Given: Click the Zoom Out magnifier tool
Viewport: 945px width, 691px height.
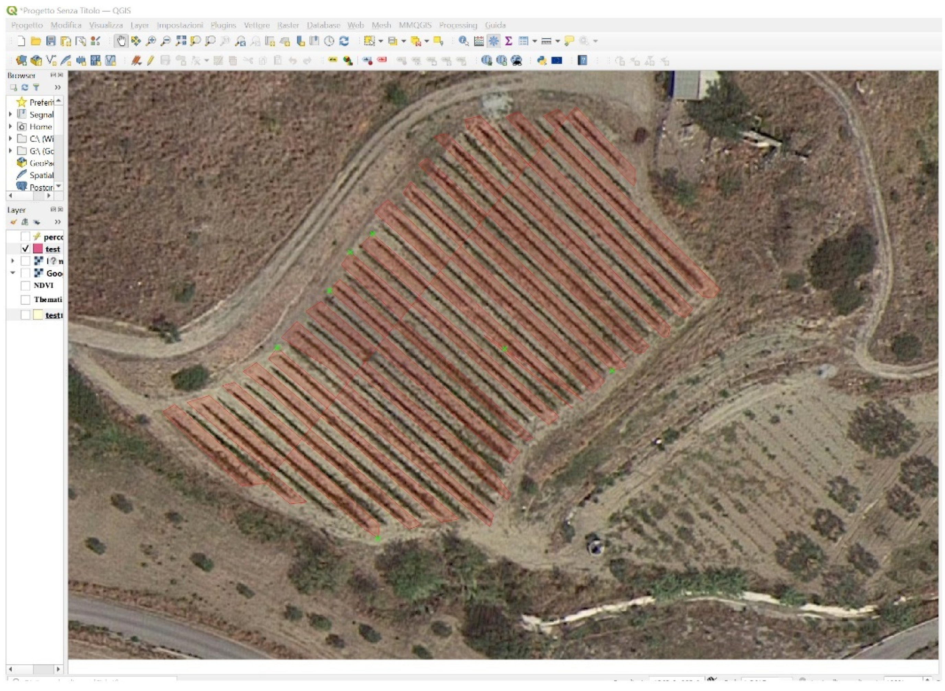Looking at the screenshot, I should [x=166, y=41].
